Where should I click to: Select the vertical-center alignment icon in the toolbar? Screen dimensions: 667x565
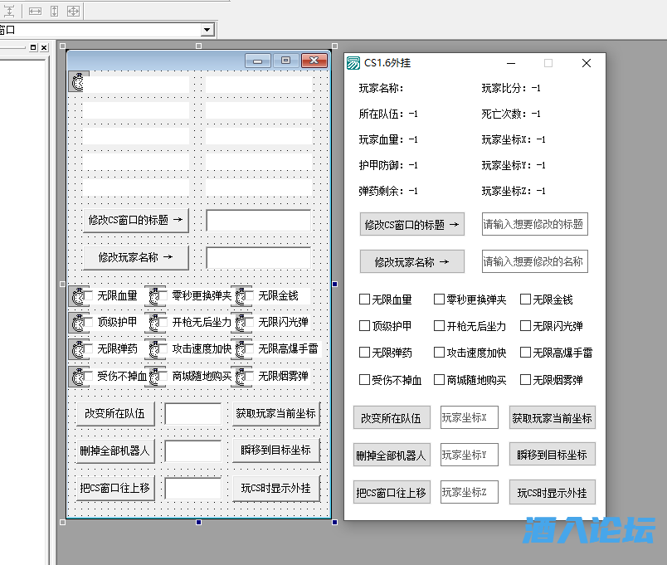(x=9, y=11)
